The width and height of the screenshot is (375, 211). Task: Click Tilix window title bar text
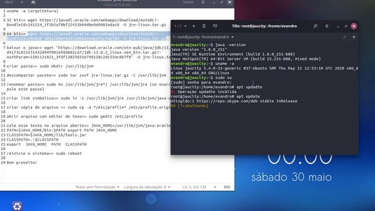tap(264, 26)
